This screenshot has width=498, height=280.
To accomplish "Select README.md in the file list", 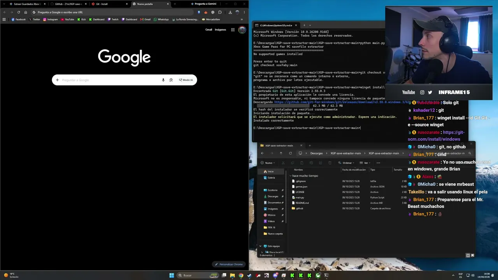I will coord(302,203).
